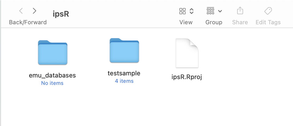Click the ipsR window title
This screenshot has width=293, height=126.
[x=61, y=14]
